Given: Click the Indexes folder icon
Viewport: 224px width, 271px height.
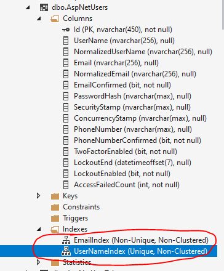Looking at the screenshot, I should pyautogui.click(x=55, y=229).
